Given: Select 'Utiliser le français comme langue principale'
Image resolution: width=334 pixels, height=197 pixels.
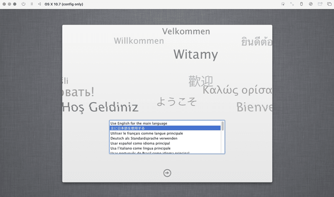Looking at the screenshot, I should (165, 133).
